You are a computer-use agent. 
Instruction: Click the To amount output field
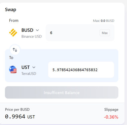pyautogui.click(x=81, y=70)
